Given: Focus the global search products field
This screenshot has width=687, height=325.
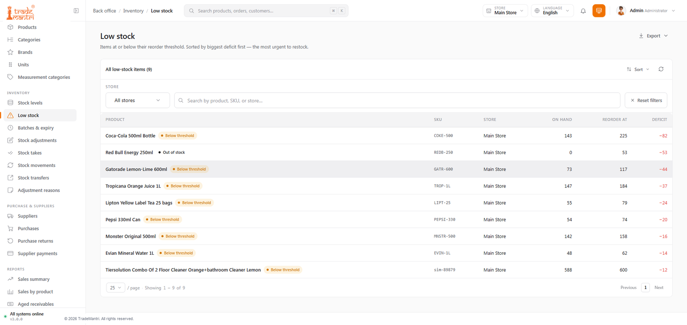Looking at the screenshot, I should click(x=266, y=11).
